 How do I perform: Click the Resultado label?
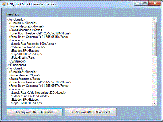13,14
